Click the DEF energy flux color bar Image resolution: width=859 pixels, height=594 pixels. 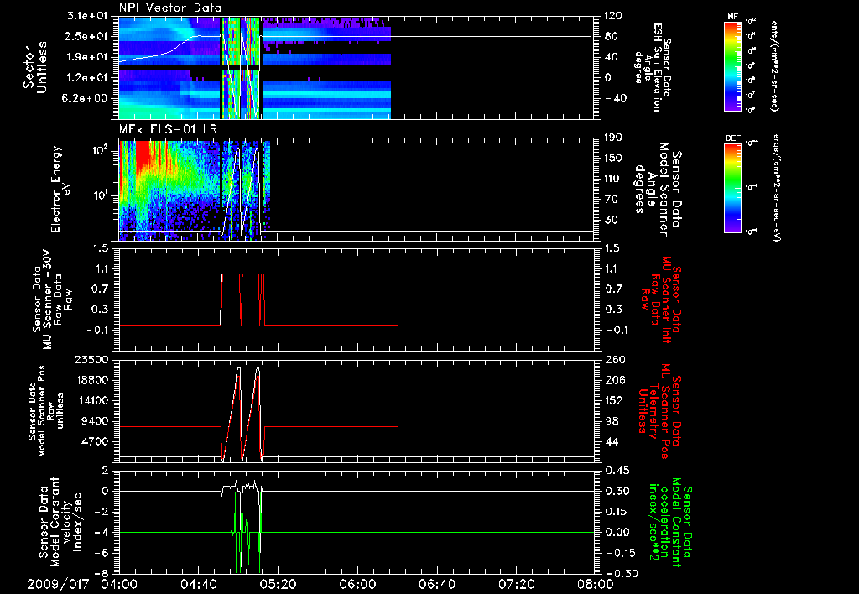pyautogui.click(x=732, y=188)
